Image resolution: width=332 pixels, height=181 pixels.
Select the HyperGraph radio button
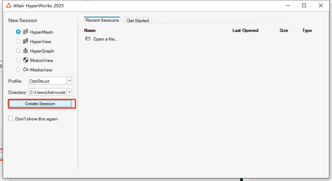click(x=18, y=51)
